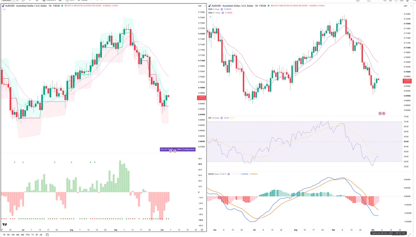Screen dimensions: 416x237
Task: Click the second flag event icon, left chart
Action: 175,151
